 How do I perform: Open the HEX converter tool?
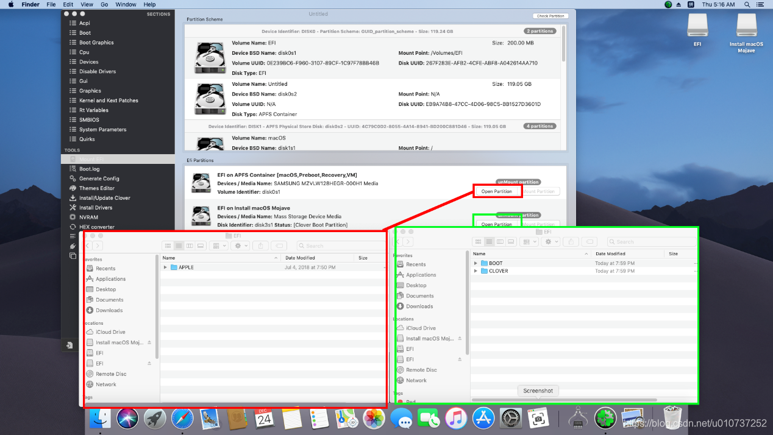[96, 227]
